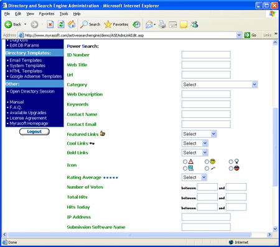280x247 pixels.
Task: Open the Bold Links dropdown
Action: click(x=195, y=153)
